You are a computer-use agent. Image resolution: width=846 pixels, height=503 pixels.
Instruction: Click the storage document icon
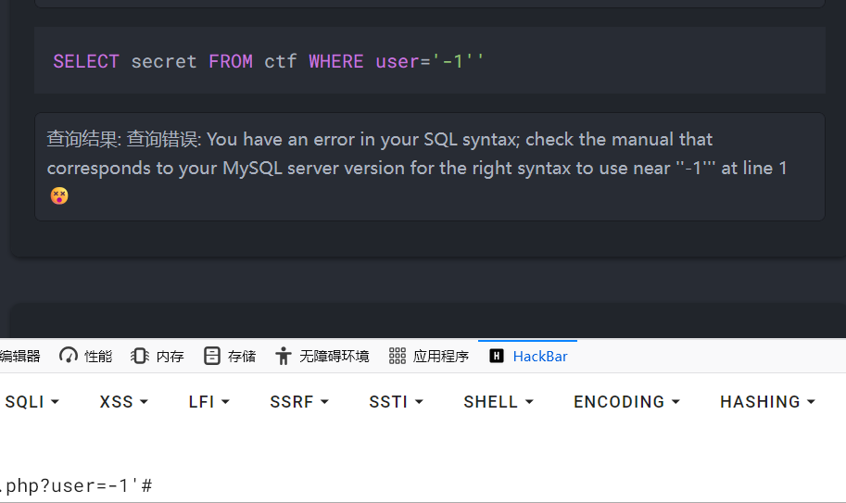212,356
